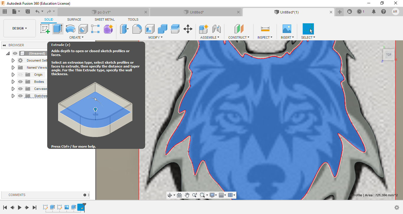Click the Save icon
Screen dimensions: 403x214
click(28, 11)
